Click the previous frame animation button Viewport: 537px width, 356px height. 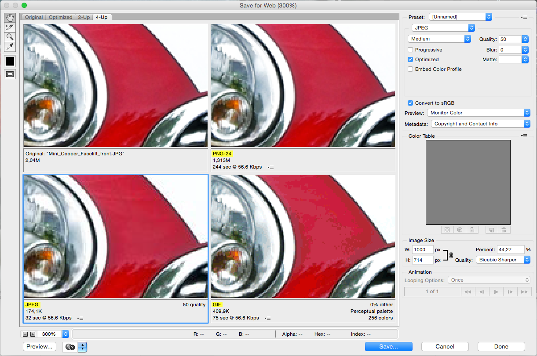(x=482, y=291)
